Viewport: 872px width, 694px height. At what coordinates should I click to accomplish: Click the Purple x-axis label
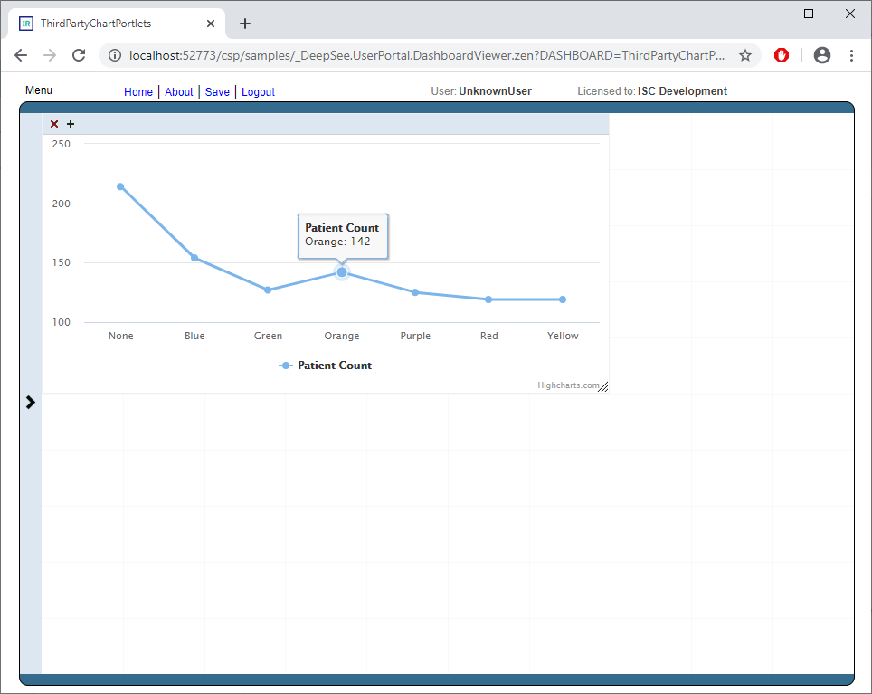[x=415, y=336]
